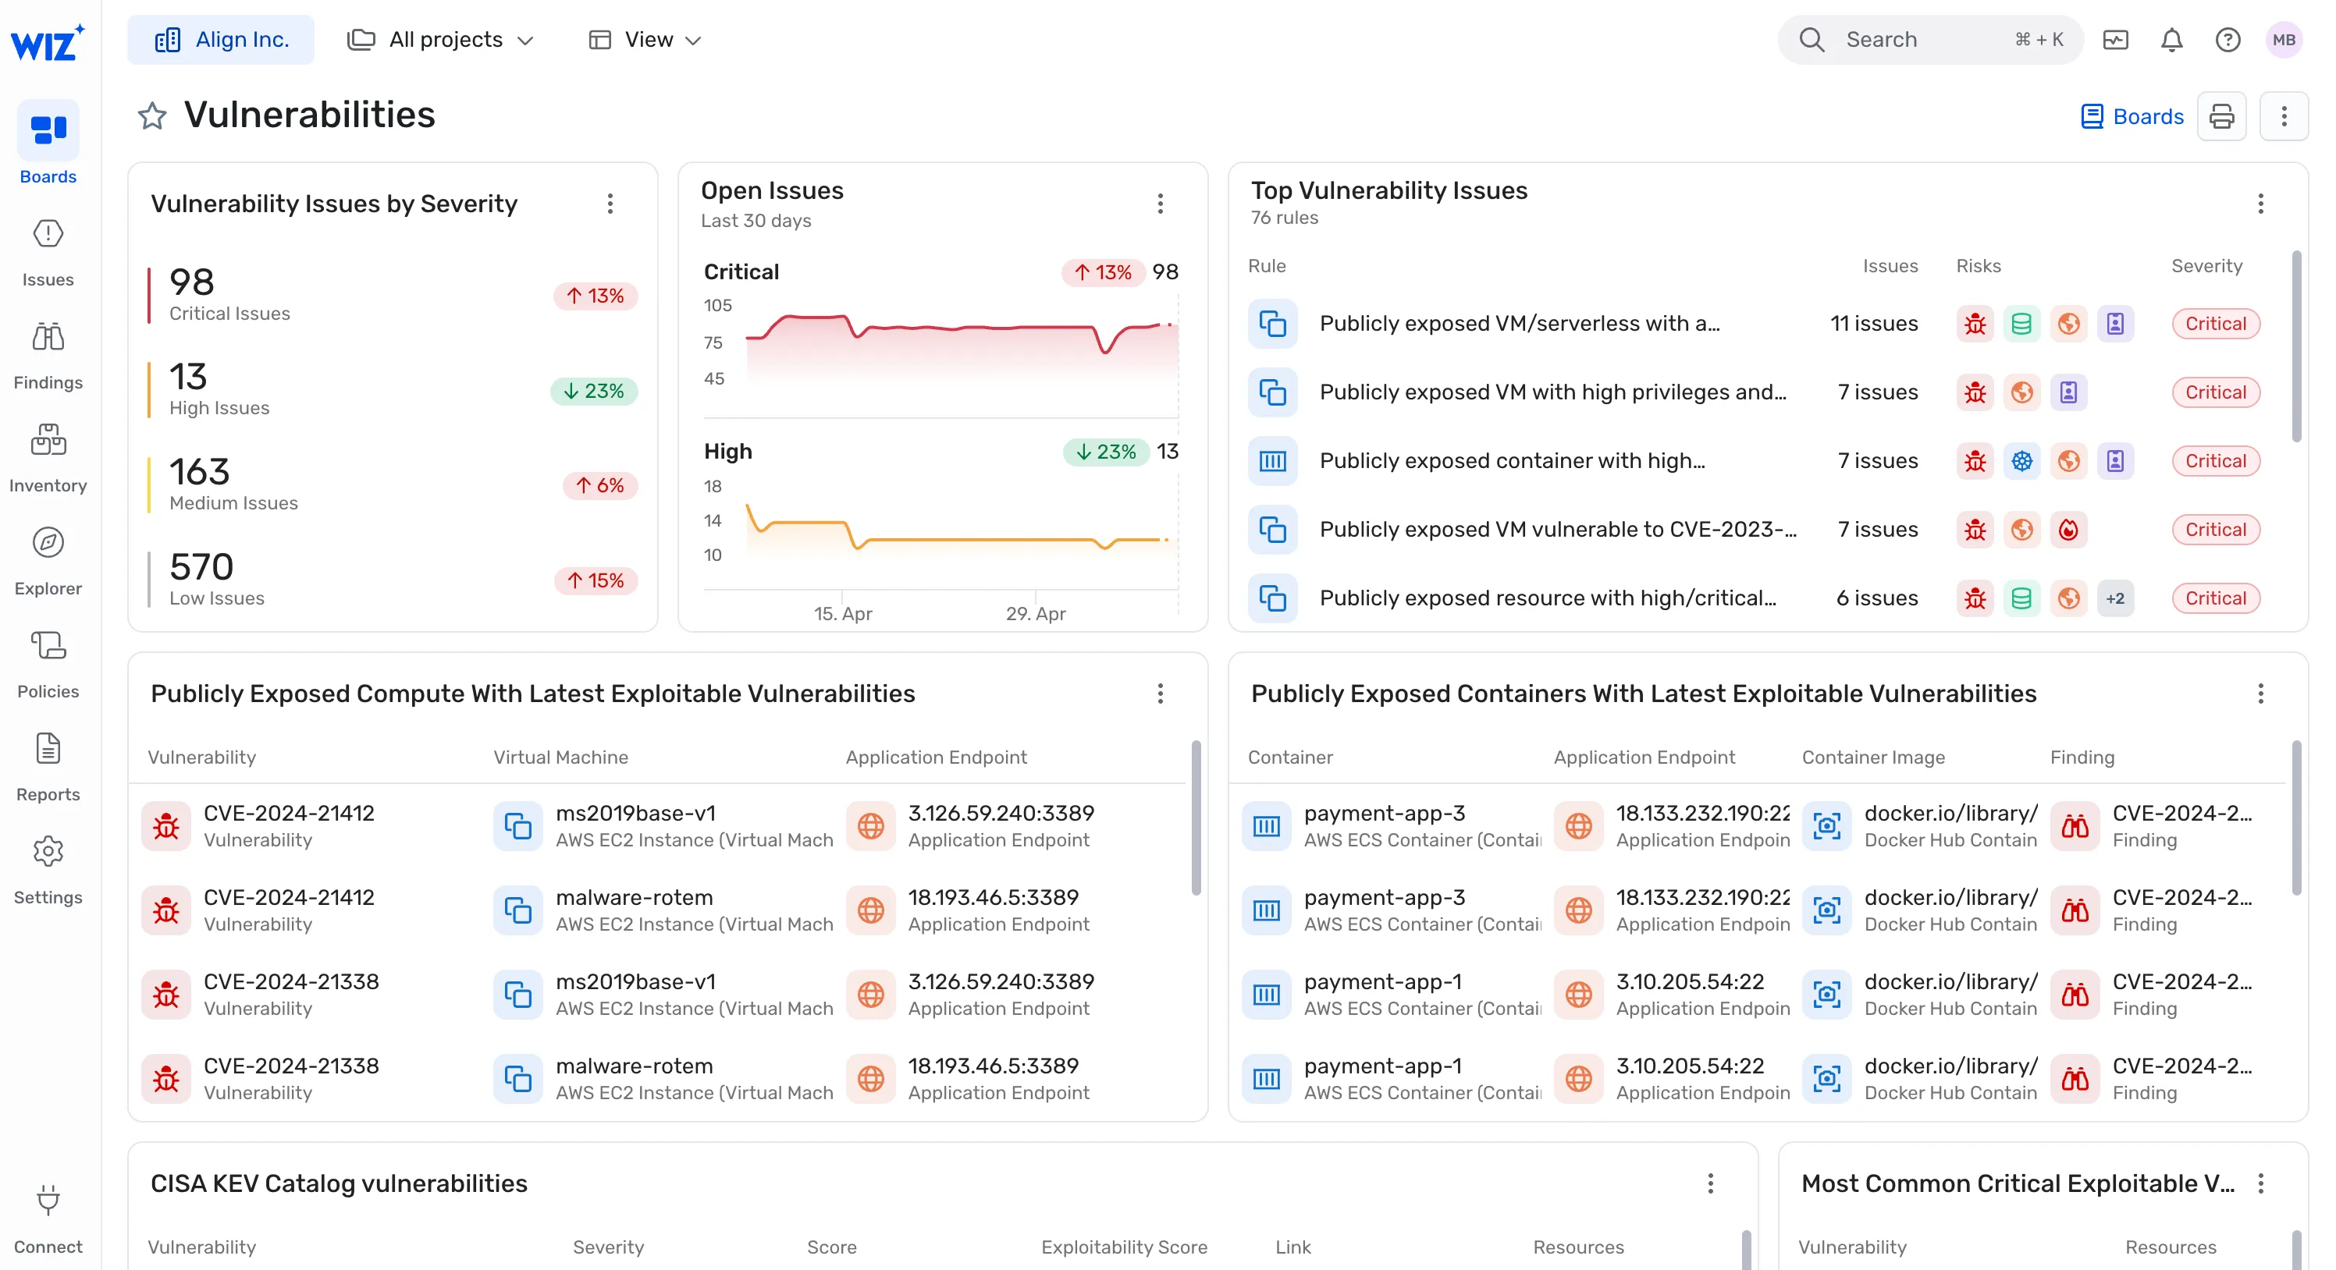
Task: Open the Connect plug icon
Action: point(48,1201)
